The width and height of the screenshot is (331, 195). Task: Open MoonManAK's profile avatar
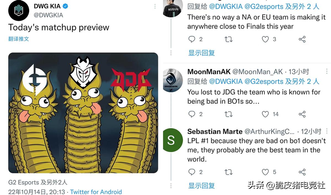(173, 80)
